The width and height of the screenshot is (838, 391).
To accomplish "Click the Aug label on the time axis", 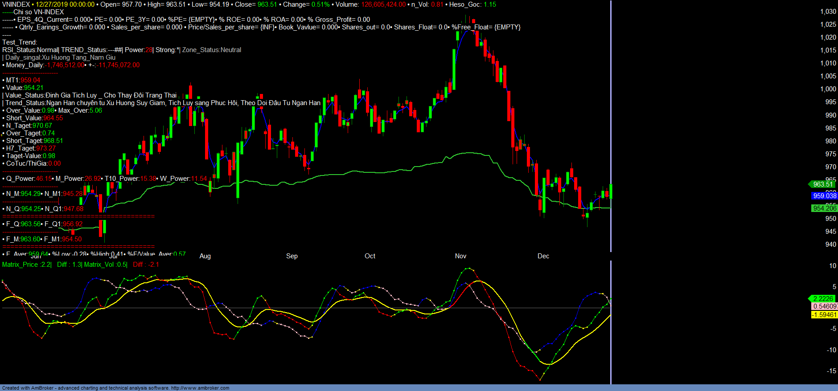I will click(205, 256).
